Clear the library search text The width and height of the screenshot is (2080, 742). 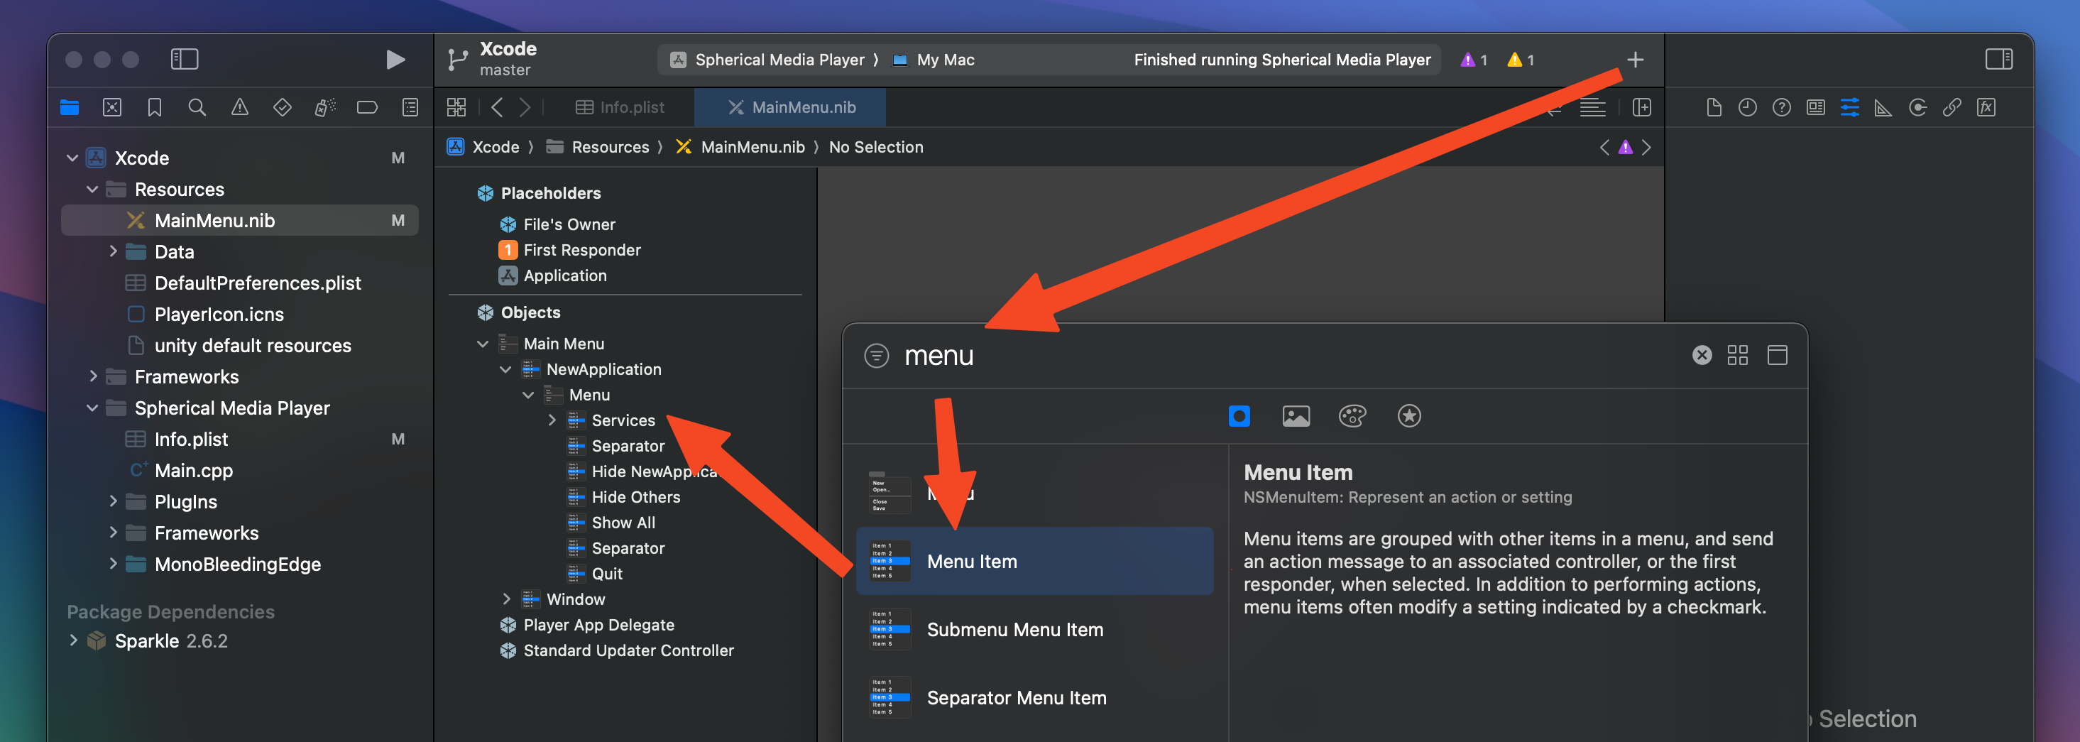point(1702,355)
